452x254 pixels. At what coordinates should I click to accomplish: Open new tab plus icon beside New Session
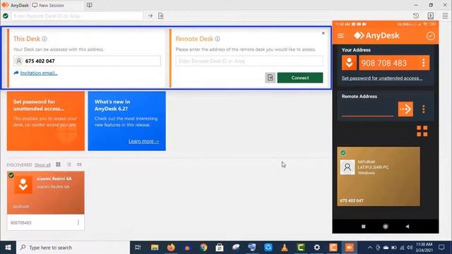[x=90, y=5]
